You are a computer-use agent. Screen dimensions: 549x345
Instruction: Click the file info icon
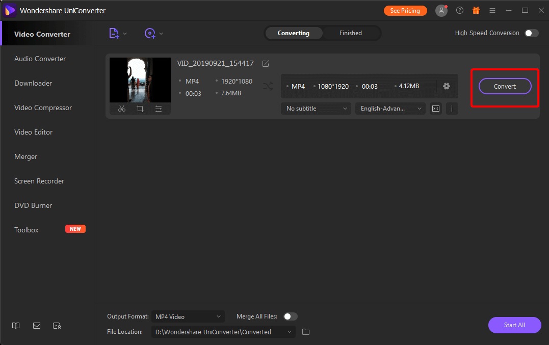[452, 108]
